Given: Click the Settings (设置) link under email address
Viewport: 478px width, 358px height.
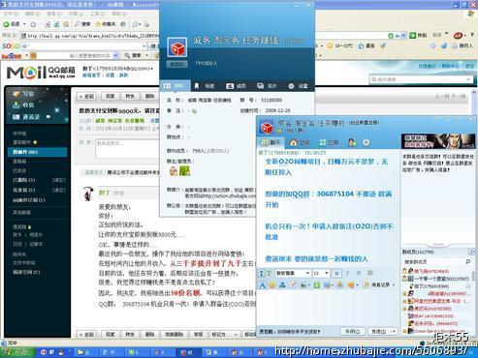Looking at the screenshot, I should (x=110, y=75).
